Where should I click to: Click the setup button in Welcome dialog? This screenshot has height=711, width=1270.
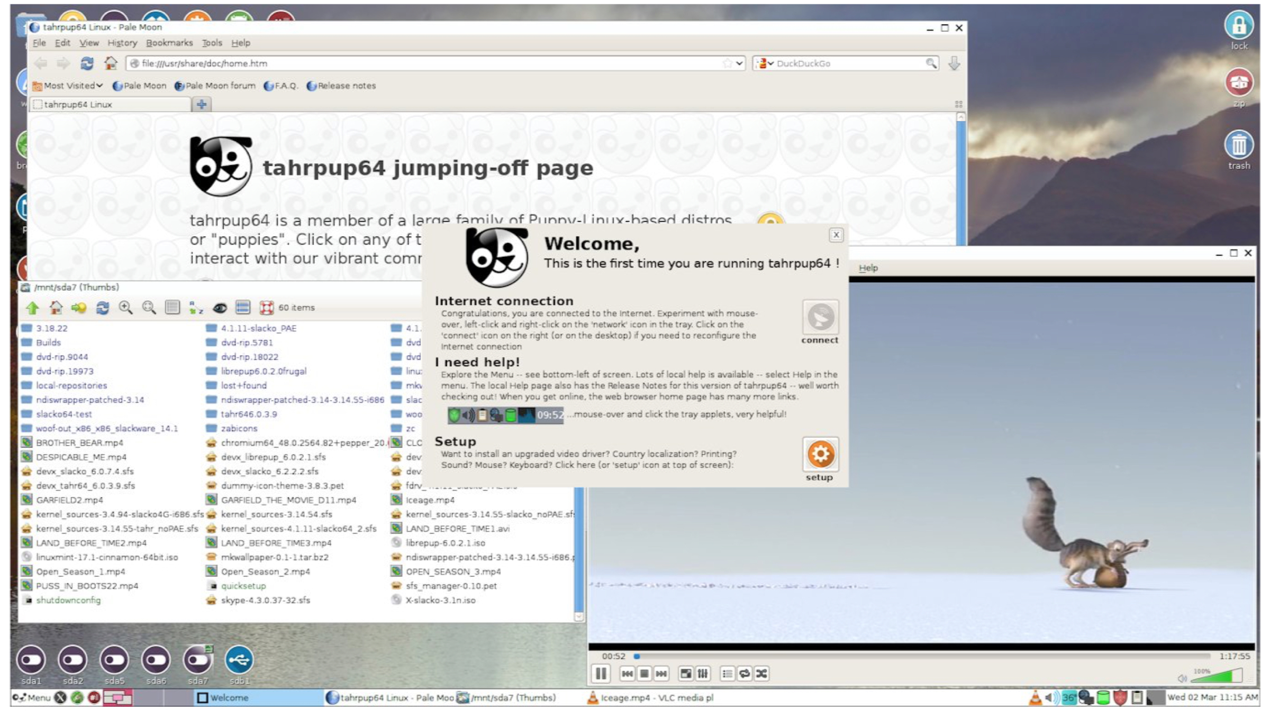point(820,455)
